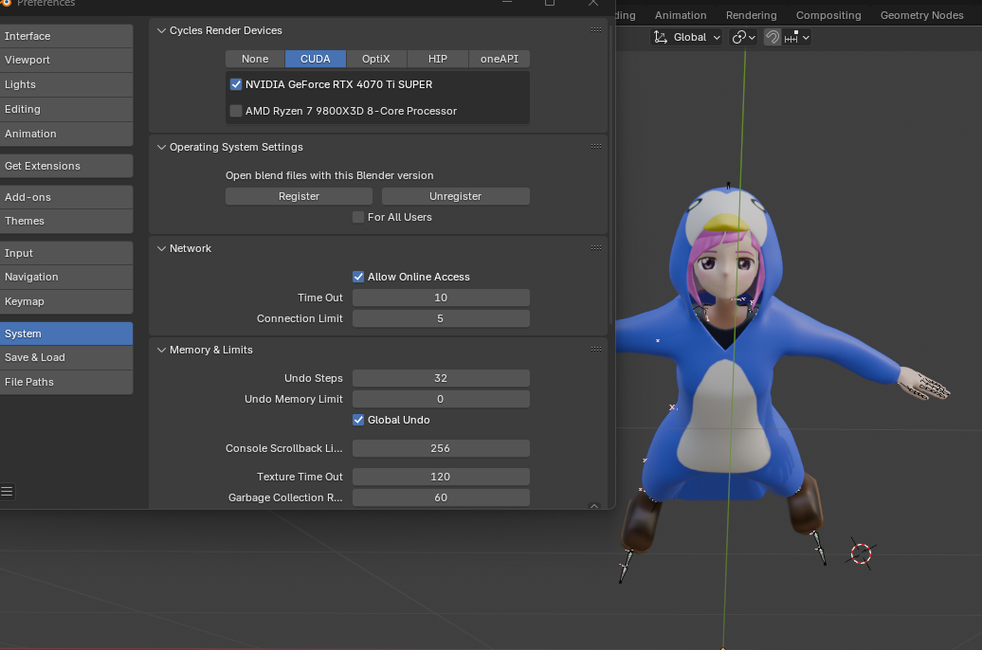The width and height of the screenshot is (982, 650).
Task: Enable AMD Ryzen 7 9800X3D processor
Action: [236, 111]
